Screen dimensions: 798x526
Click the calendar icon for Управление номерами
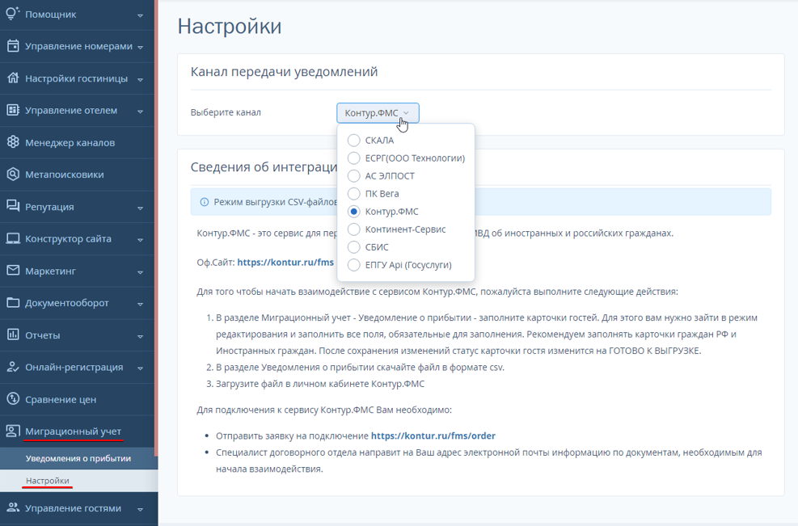[13, 46]
